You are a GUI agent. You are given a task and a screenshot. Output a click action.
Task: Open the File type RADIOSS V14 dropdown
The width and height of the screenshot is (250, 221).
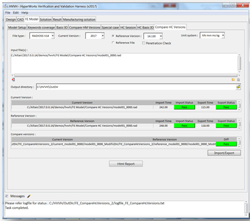point(42,36)
